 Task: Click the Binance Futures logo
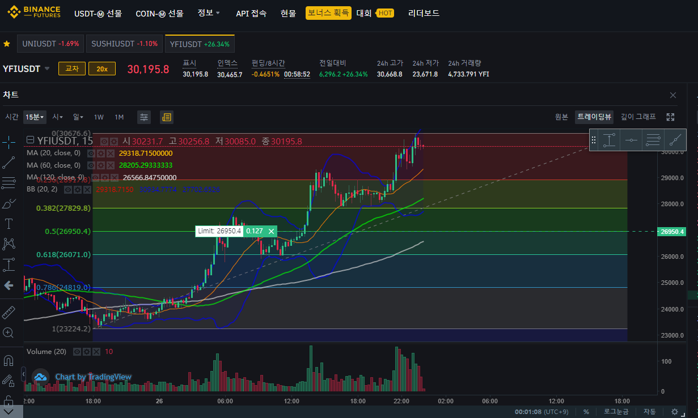click(x=33, y=12)
